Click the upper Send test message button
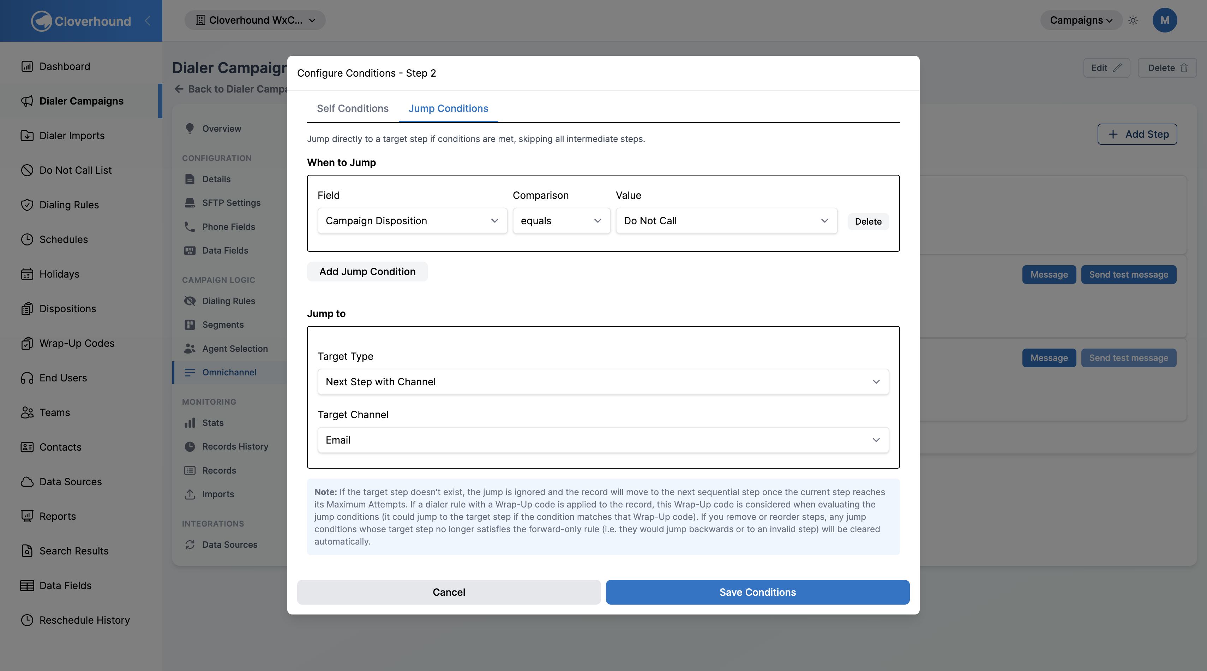1207x671 pixels. point(1128,275)
